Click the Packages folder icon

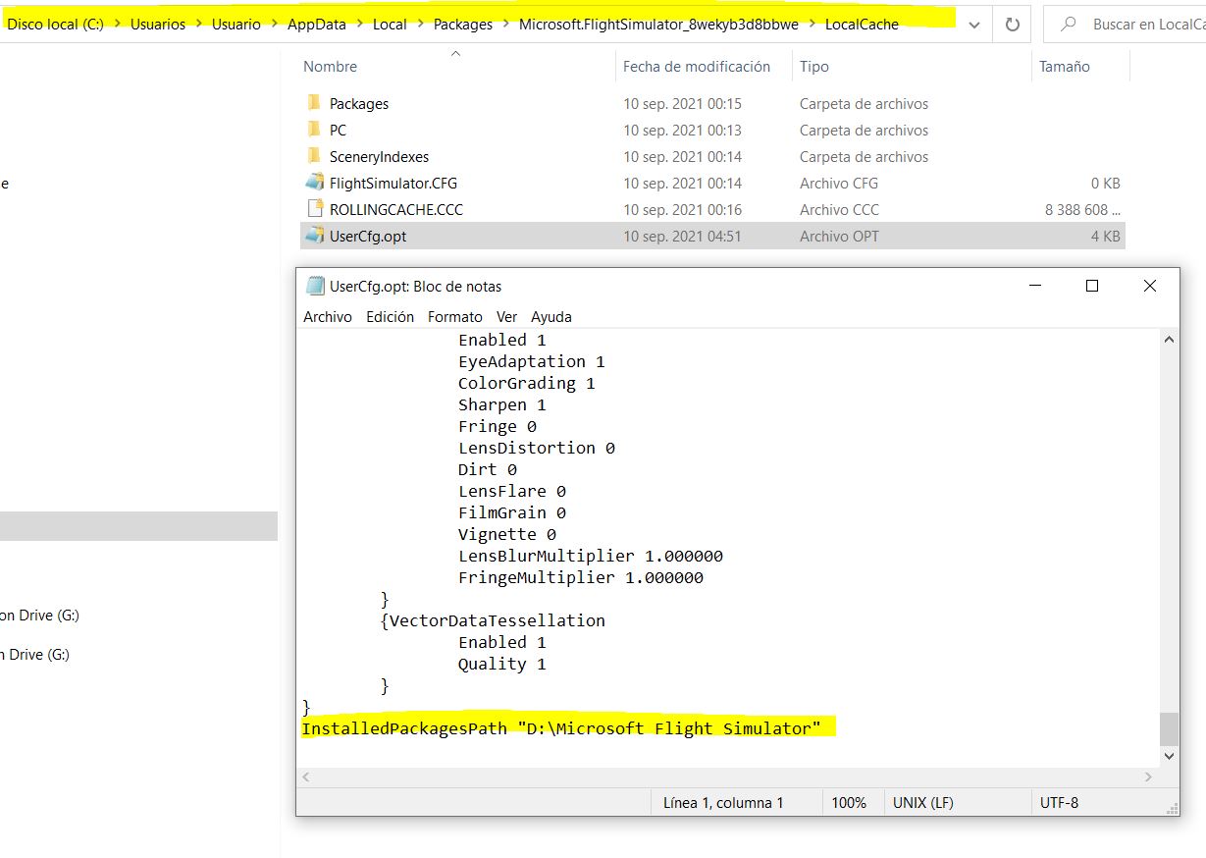(314, 103)
